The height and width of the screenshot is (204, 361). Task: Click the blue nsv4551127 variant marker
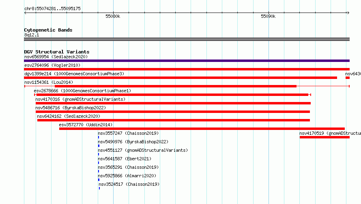click(99, 154)
